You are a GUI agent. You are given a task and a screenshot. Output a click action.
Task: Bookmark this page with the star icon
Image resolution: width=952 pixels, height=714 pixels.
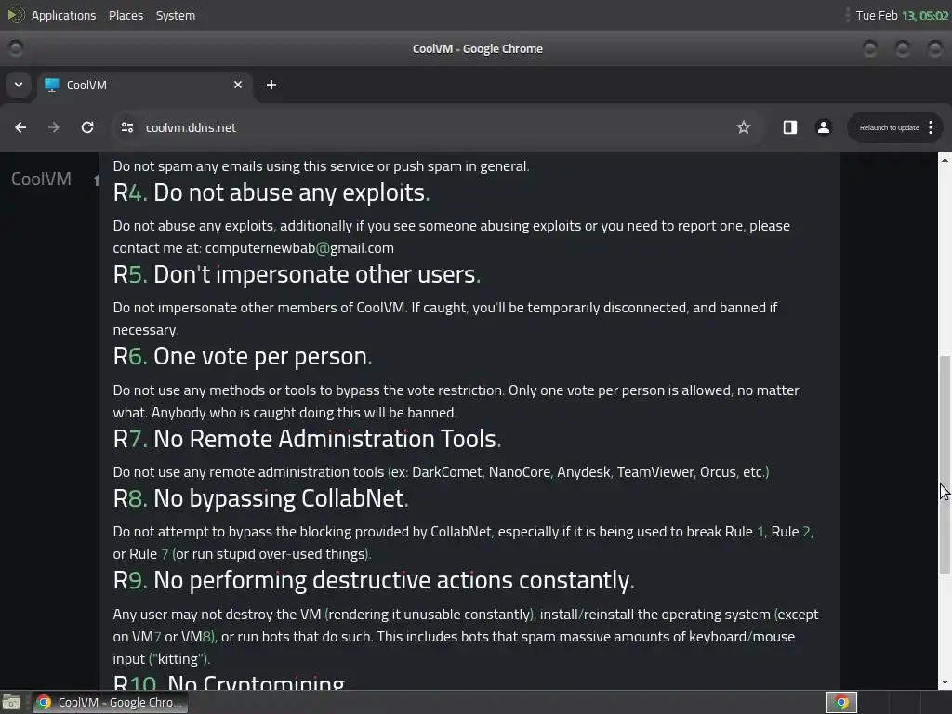point(744,127)
